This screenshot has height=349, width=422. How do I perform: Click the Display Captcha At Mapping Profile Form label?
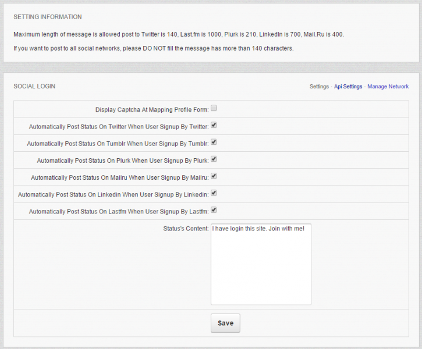(x=152, y=110)
